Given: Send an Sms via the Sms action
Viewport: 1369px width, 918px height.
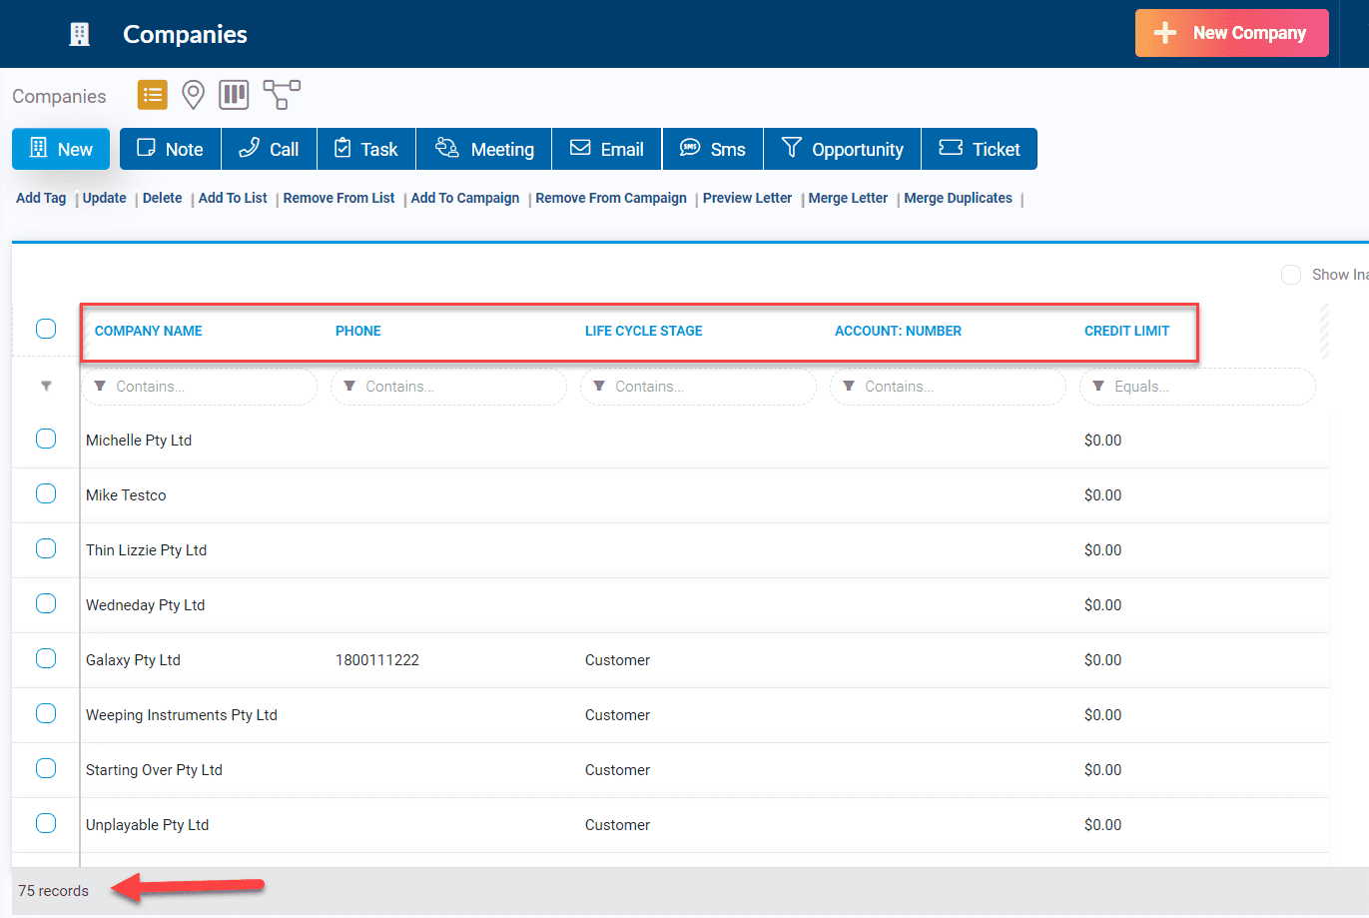Looking at the screenshot, I should pyautogui.click(x=712, y=148).
